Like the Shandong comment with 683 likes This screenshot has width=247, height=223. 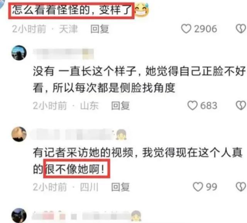pyautogui.click(x=192, y=105)
